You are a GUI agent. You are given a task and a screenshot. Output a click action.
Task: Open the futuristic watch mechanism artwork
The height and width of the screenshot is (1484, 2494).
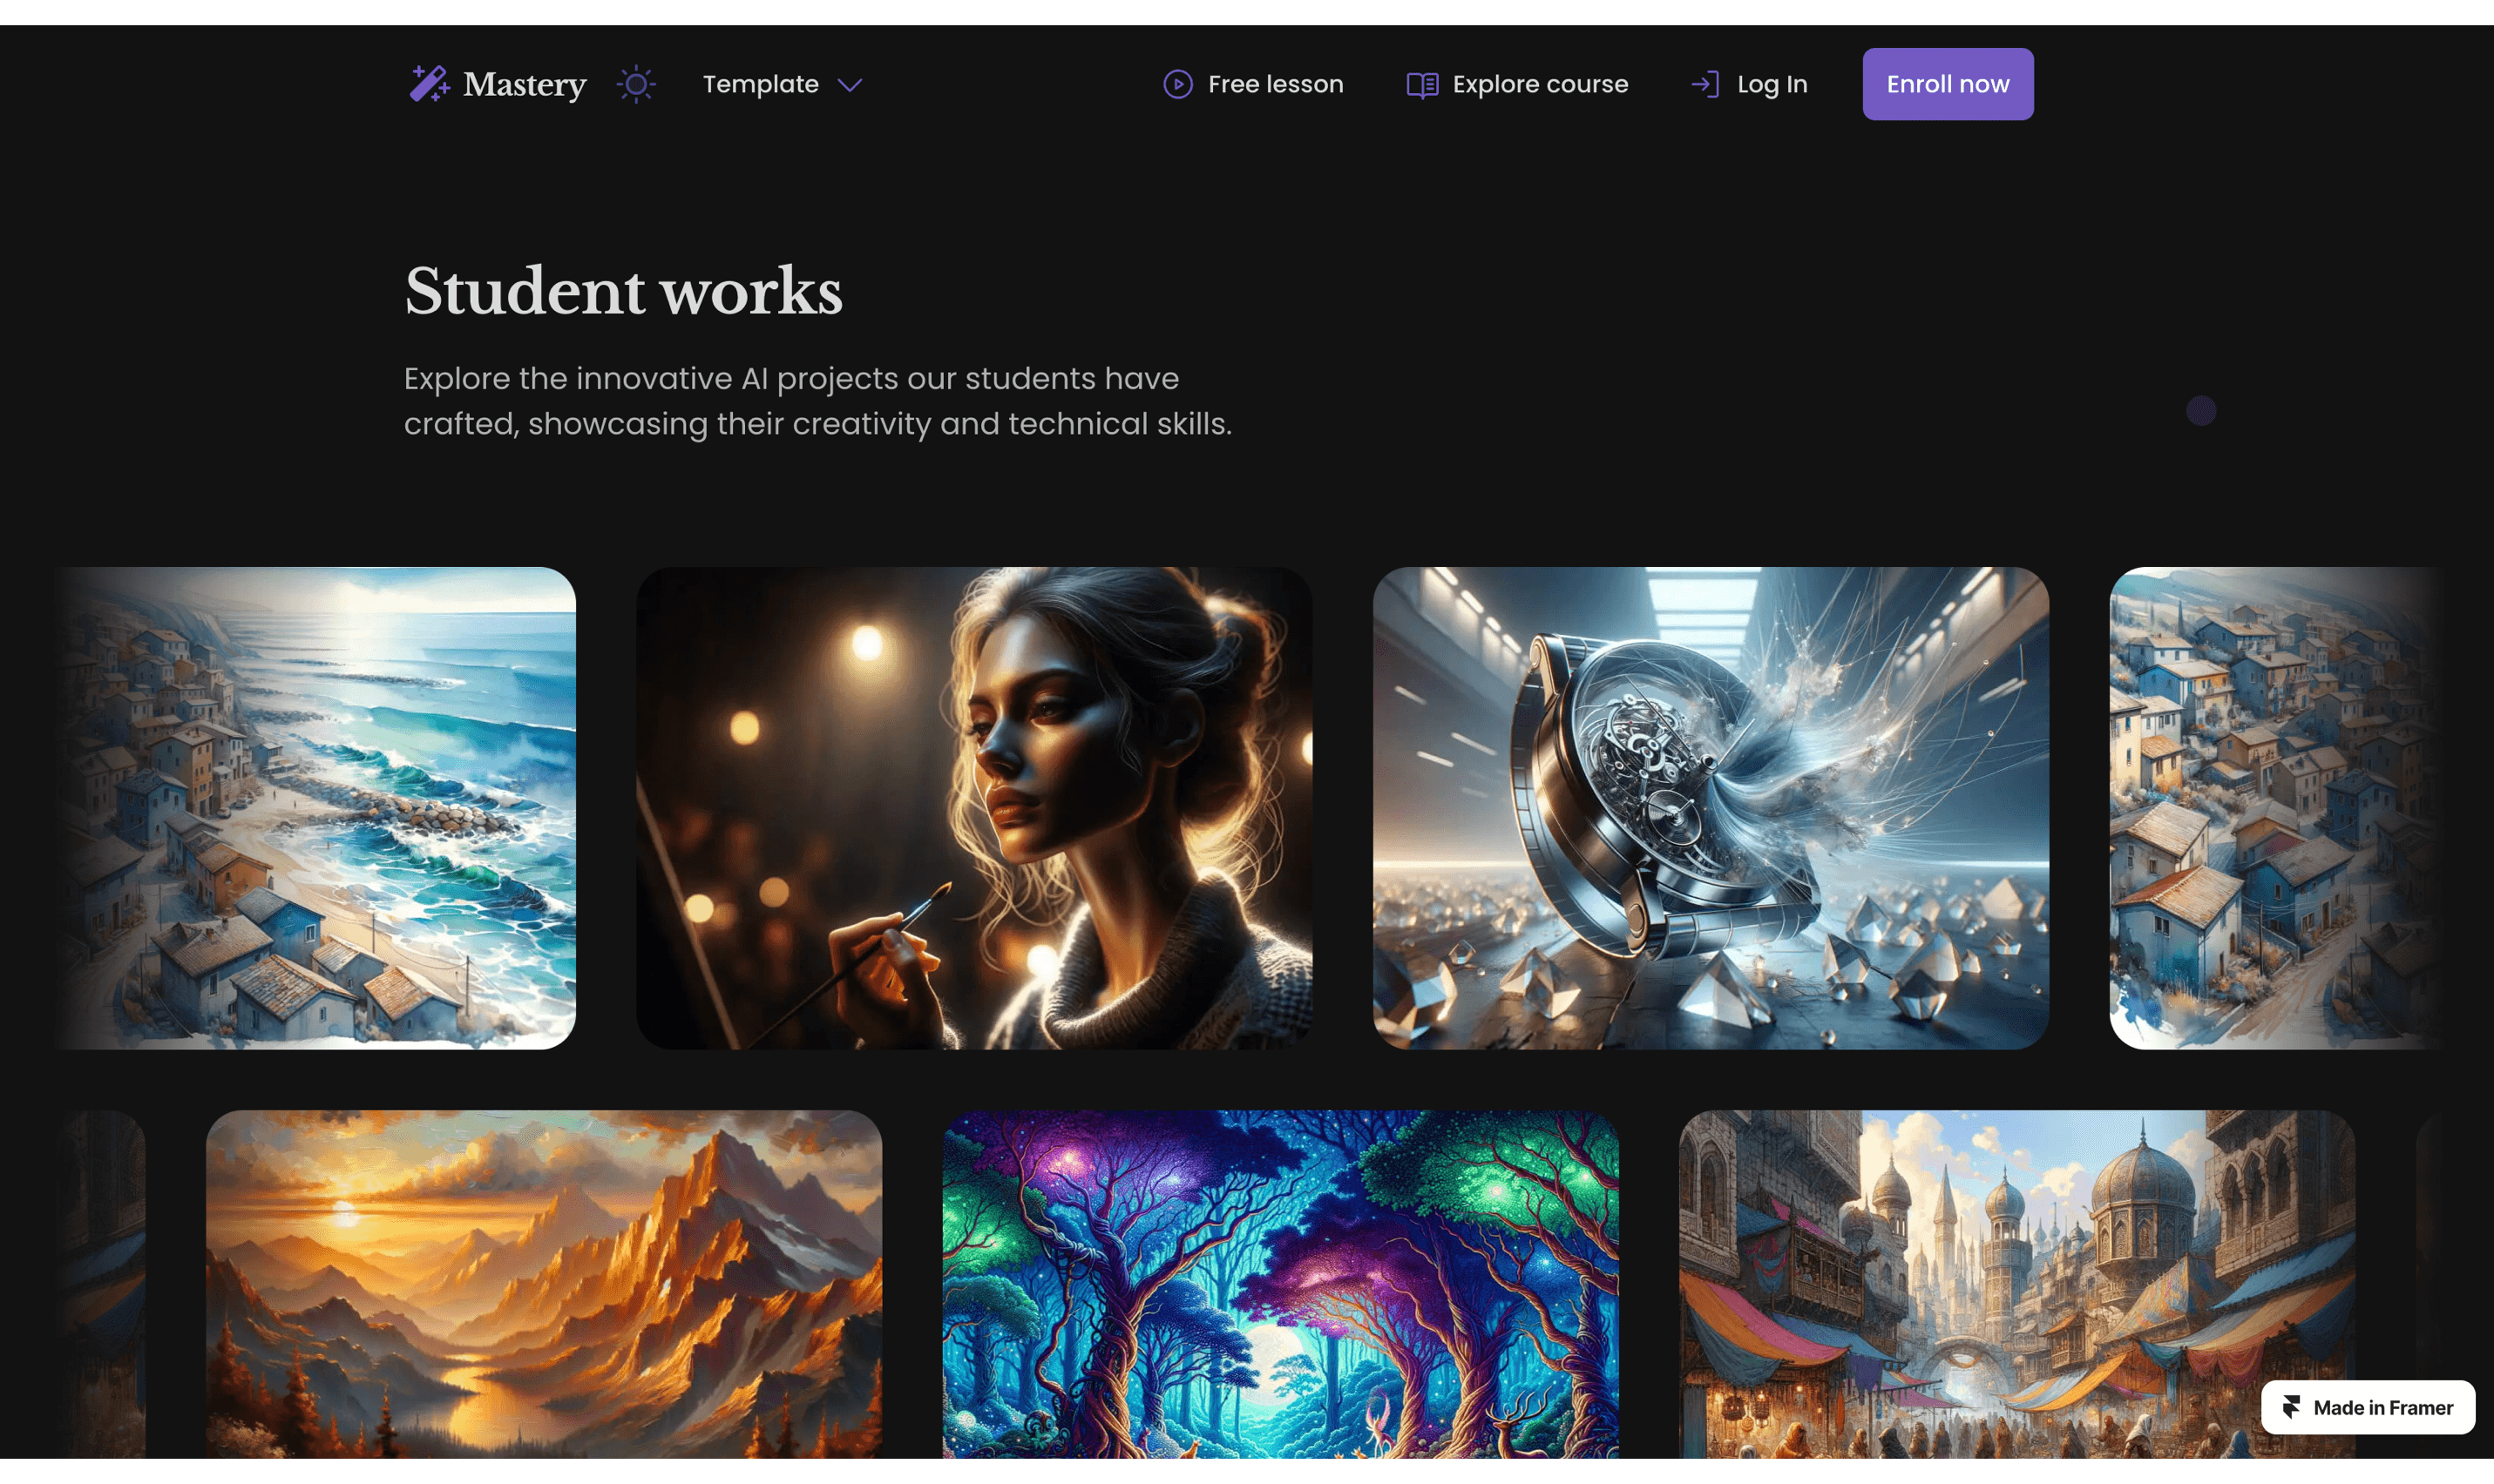click(1710, 807)
